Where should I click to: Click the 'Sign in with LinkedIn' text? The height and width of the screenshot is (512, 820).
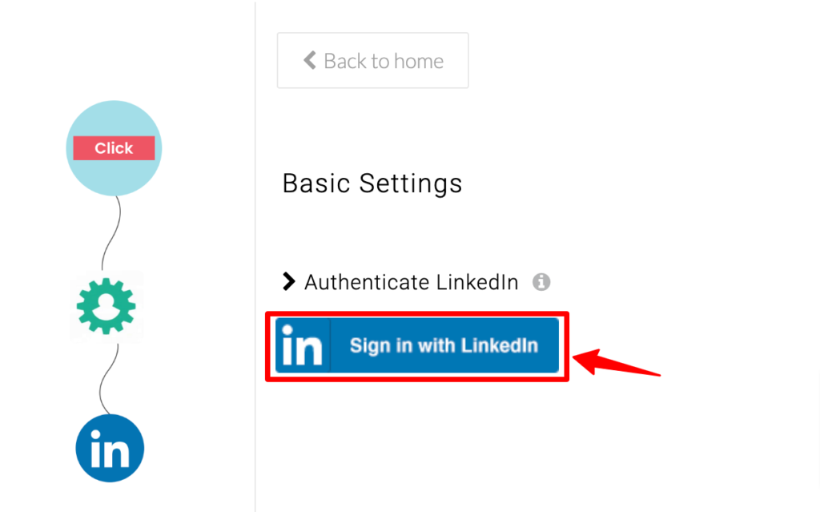pyautogui.click(x=444, y=345)
